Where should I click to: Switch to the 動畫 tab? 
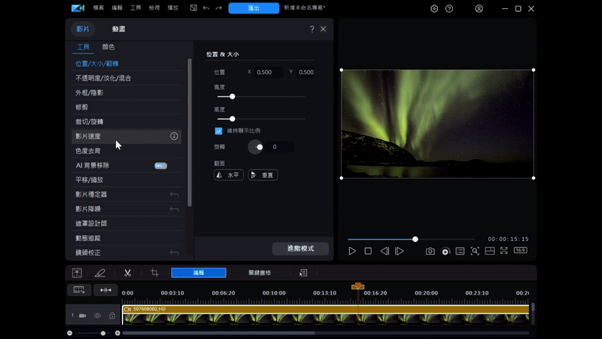pos(119,29)
